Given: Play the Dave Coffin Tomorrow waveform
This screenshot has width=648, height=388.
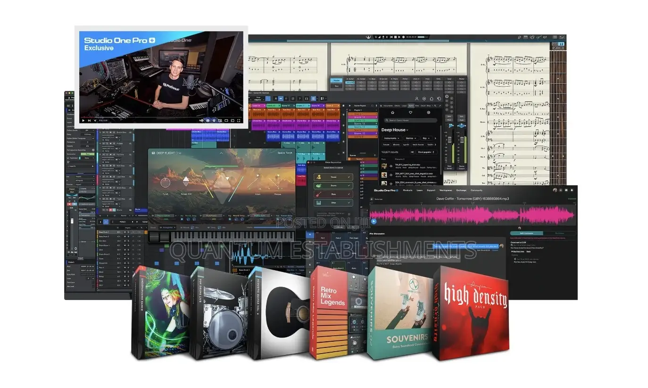Looking at the screenshot, I should click(374, 221).
